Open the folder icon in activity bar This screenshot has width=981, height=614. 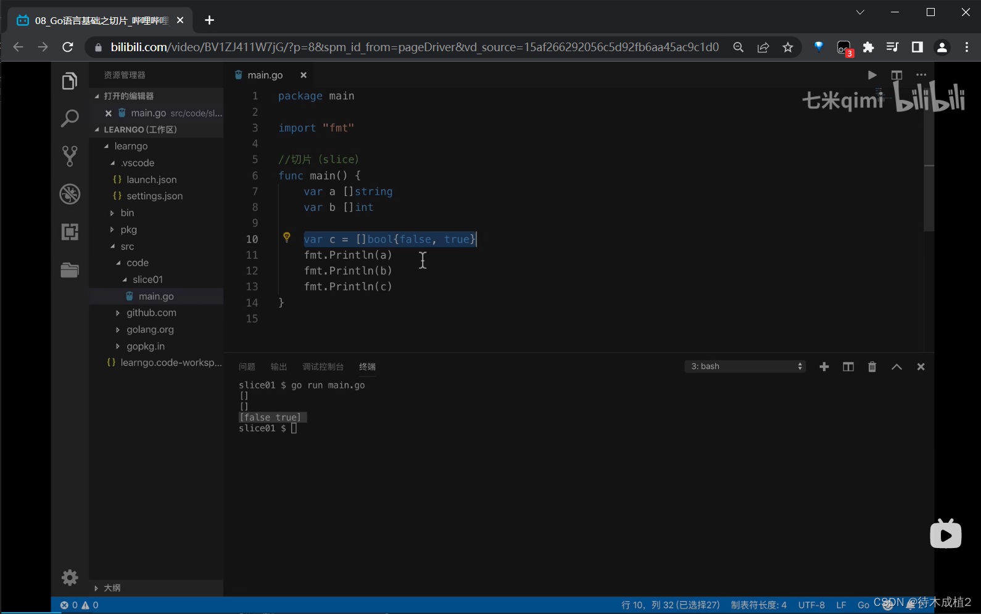(70, 270)
